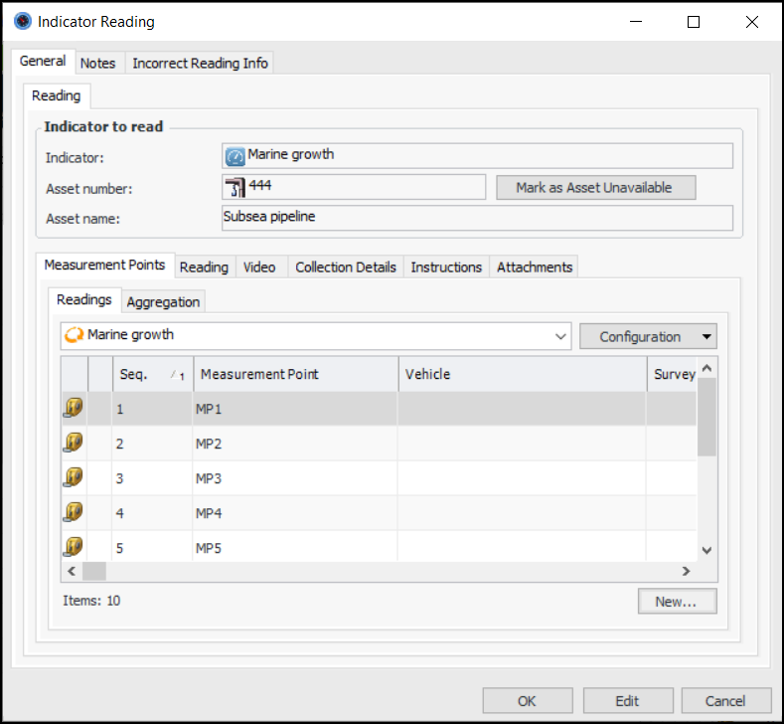The image size is (784, 724).
Task: Click the Edit button
Action: pos(627,700)
